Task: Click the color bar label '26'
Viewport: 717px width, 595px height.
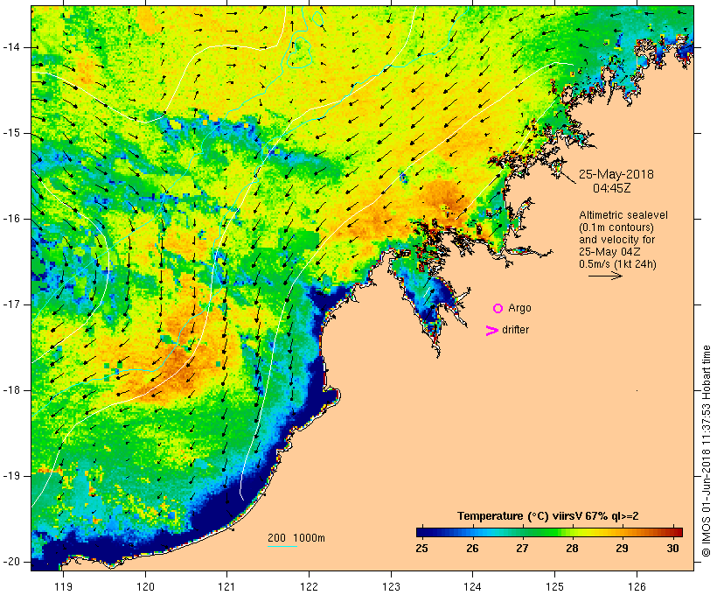Action: pyautogui.click(x=472, y=548)
